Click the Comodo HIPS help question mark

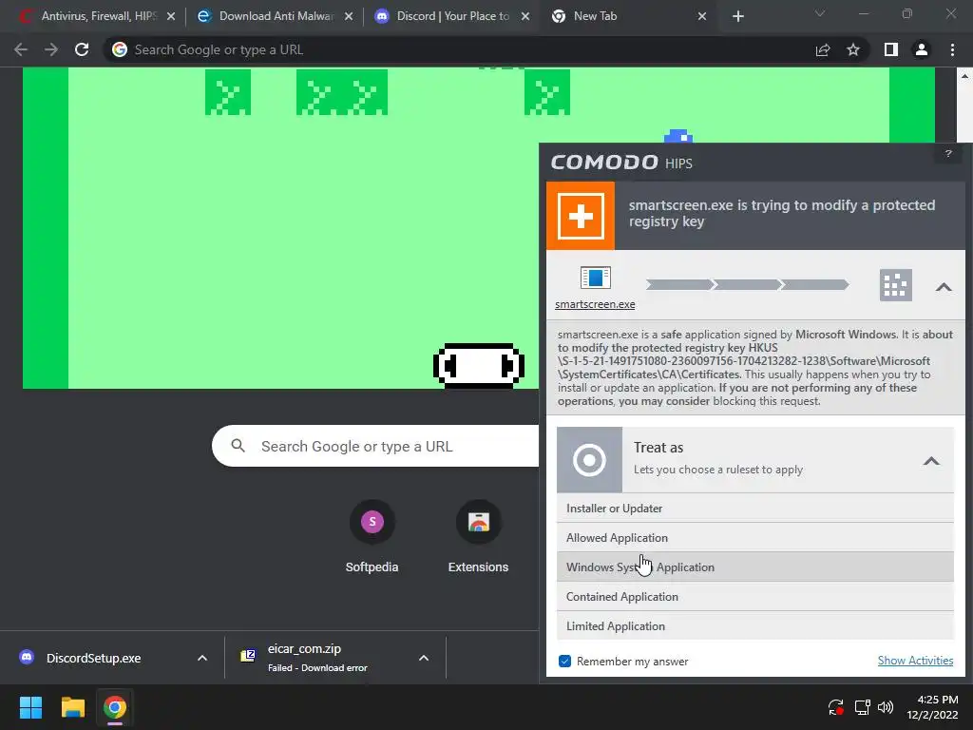[948, 154]
